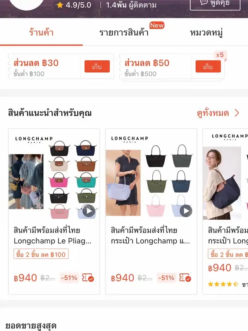Open the third product's thumbnail with navy bag
This screenshot has width=248, height=331.
[x=226, y=174]
